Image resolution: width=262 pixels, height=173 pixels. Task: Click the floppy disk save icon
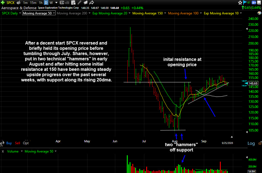[x=259, y=2]
